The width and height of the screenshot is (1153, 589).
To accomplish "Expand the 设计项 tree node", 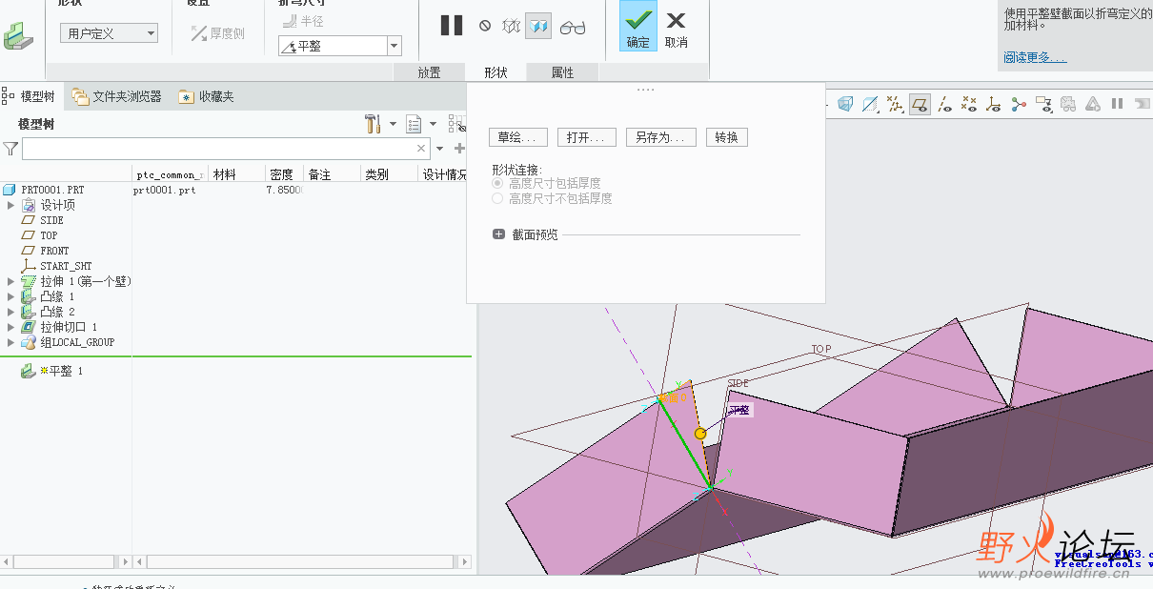I will coord(10,205).
